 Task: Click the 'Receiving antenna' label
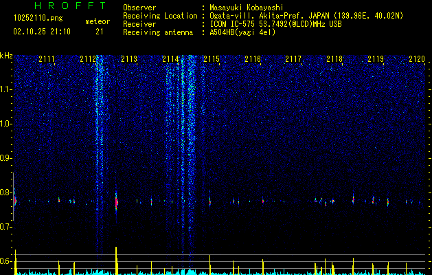pyautogui.click(x=158, y=32)
